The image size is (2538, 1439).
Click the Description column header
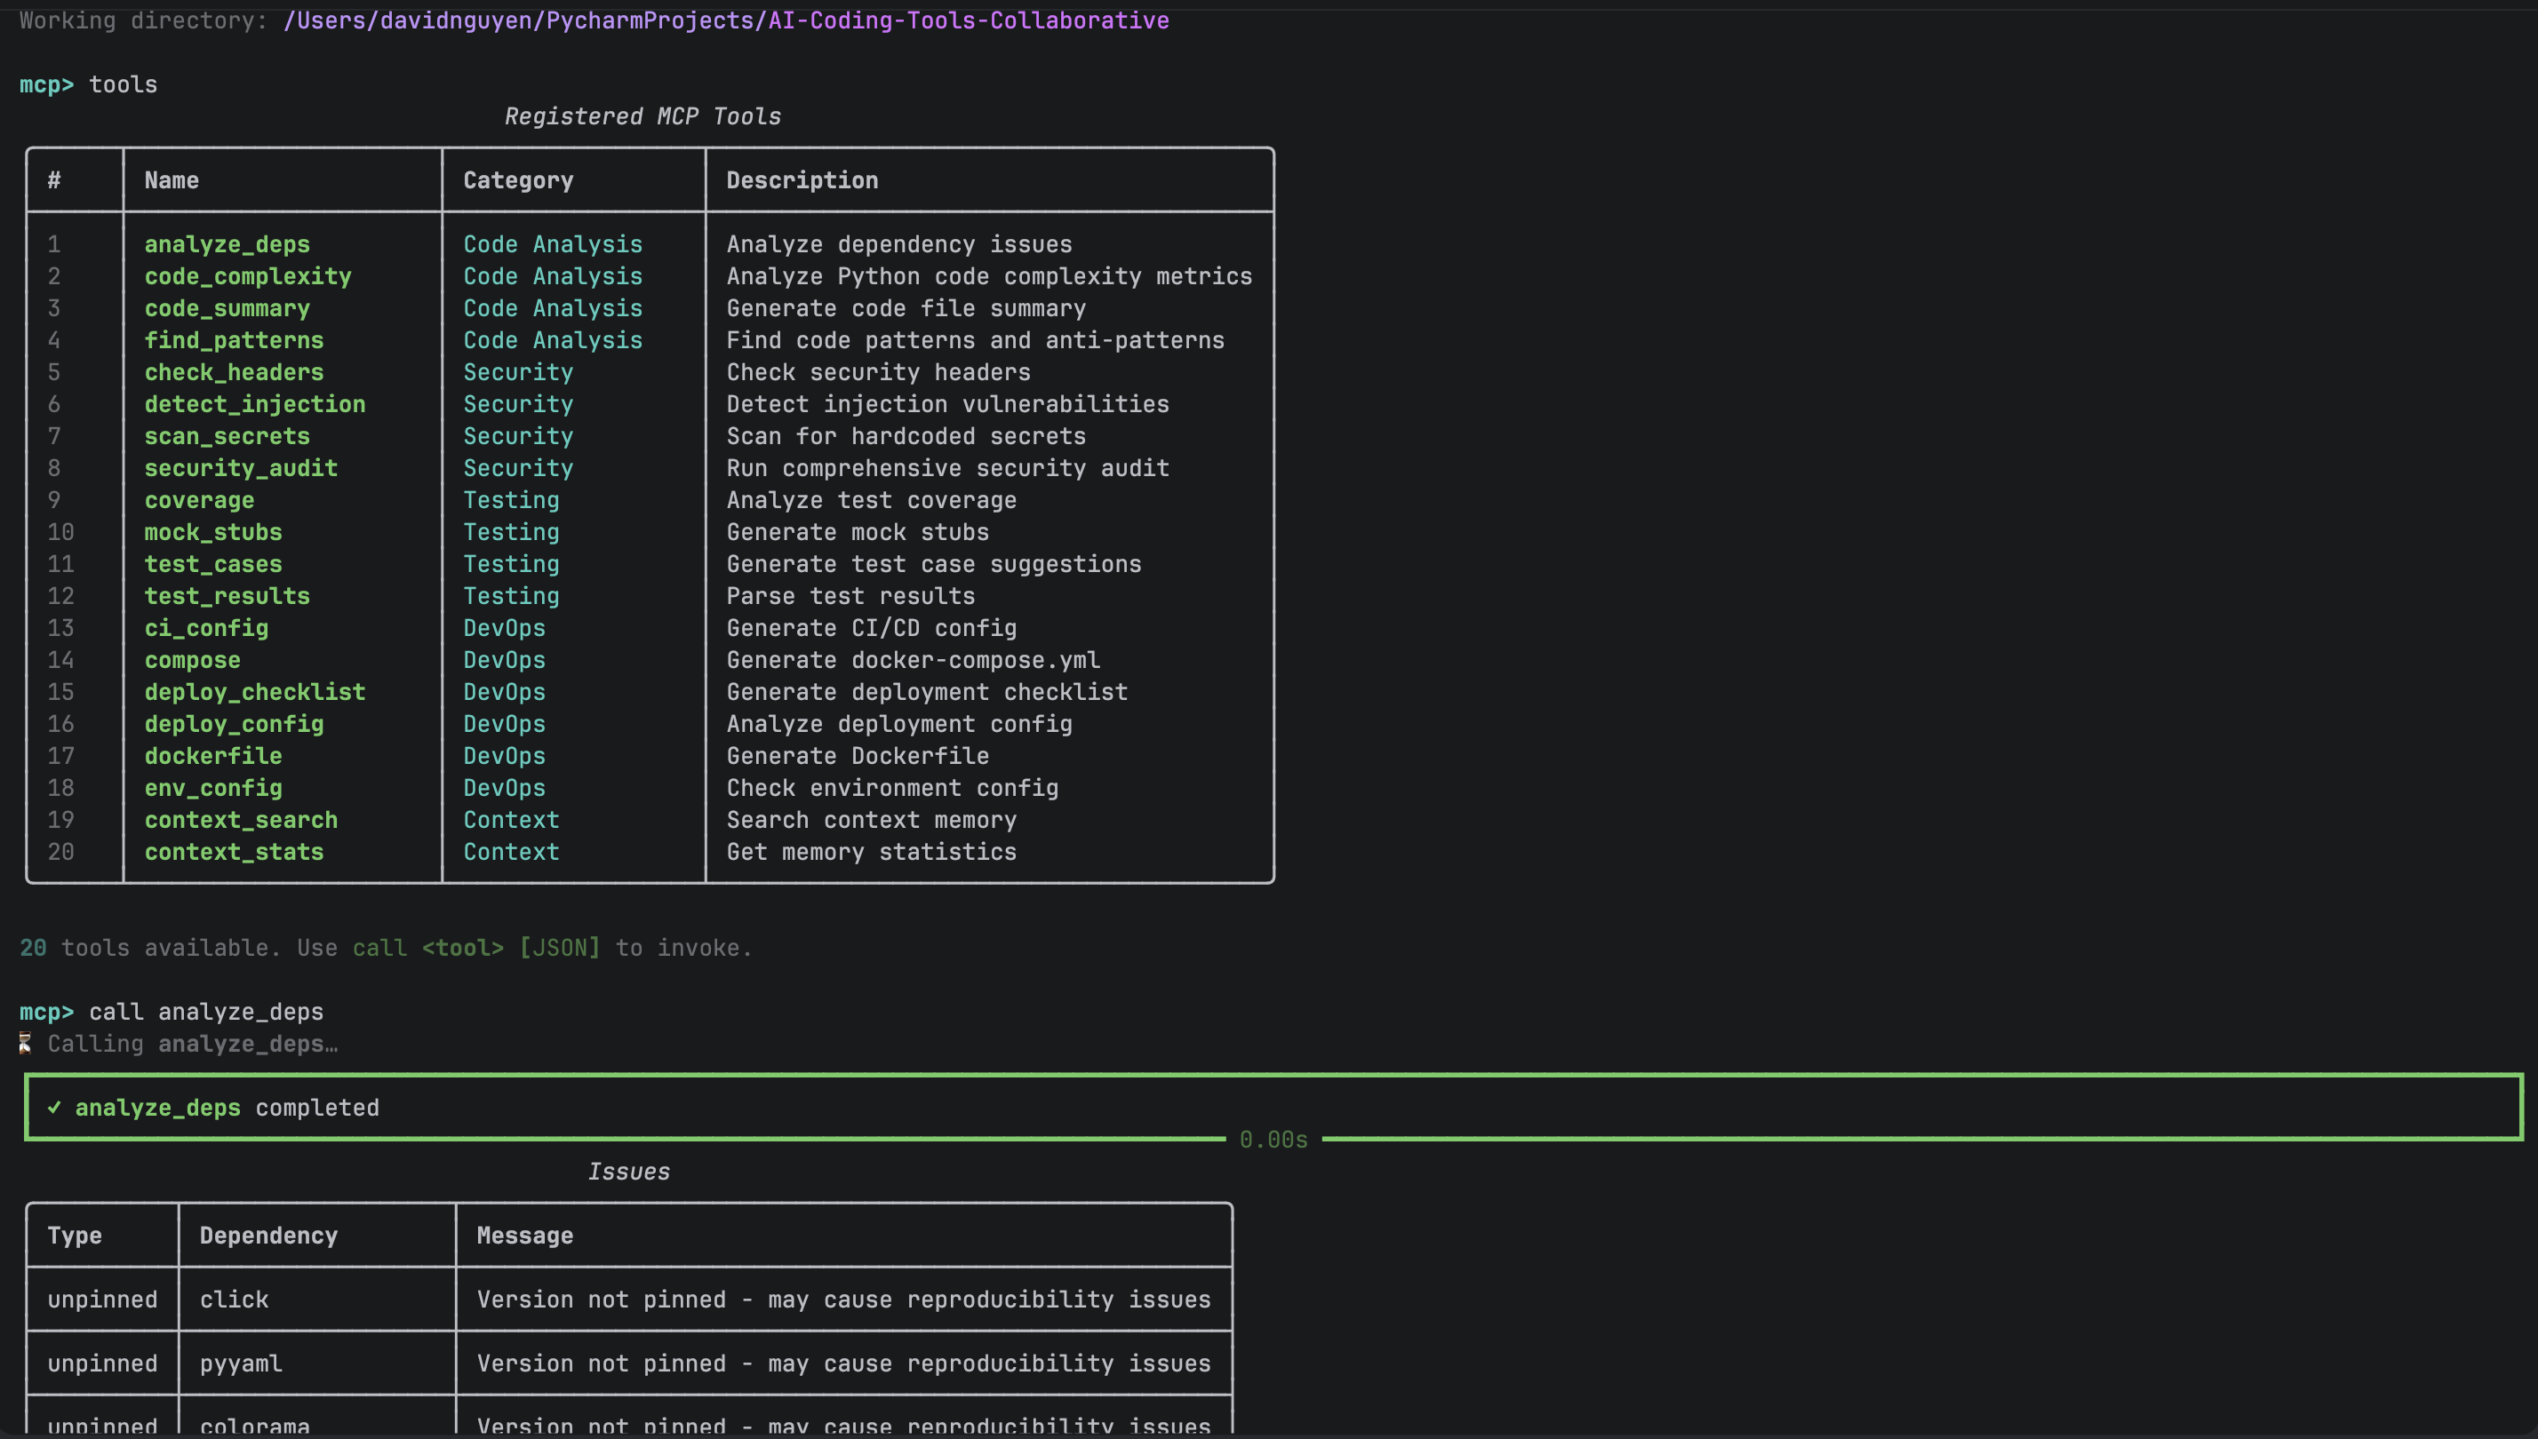(x=801, y=179)
